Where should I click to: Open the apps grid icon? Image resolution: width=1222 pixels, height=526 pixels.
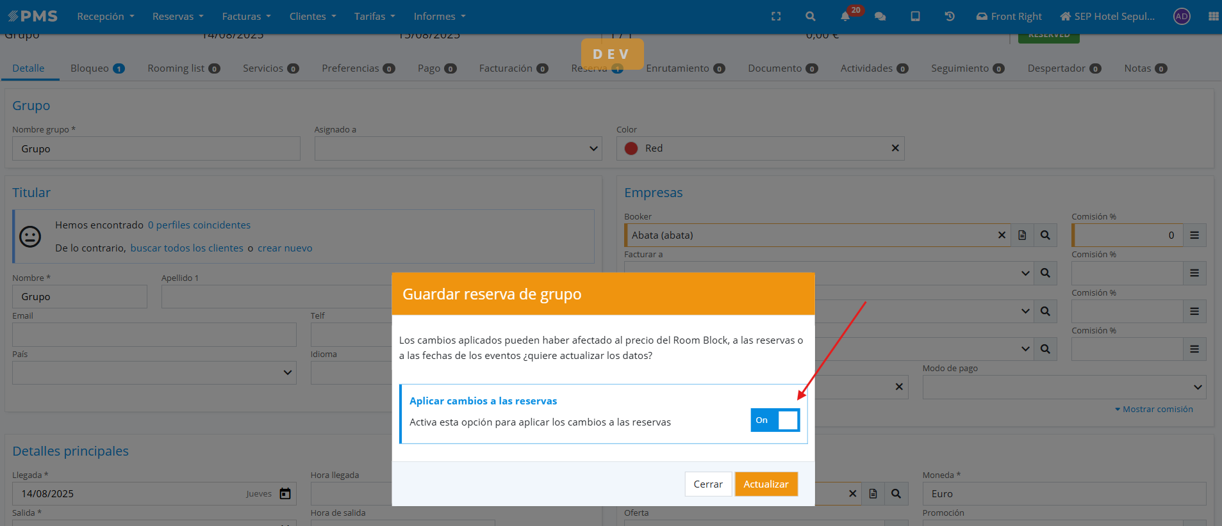pyautogui.click(x=1213, y=17)
